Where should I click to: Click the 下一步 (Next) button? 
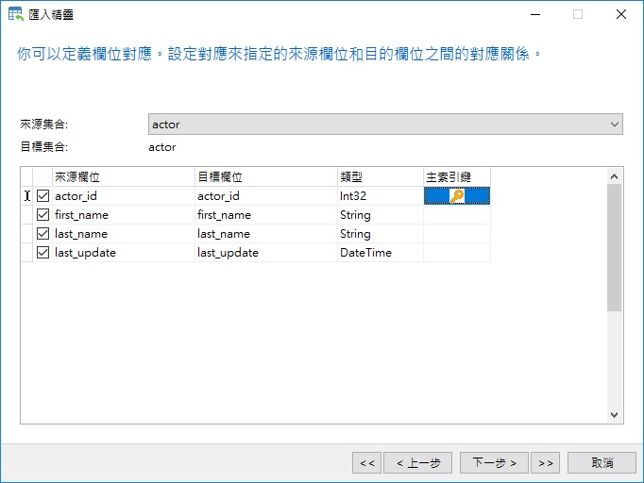(494, 462)
